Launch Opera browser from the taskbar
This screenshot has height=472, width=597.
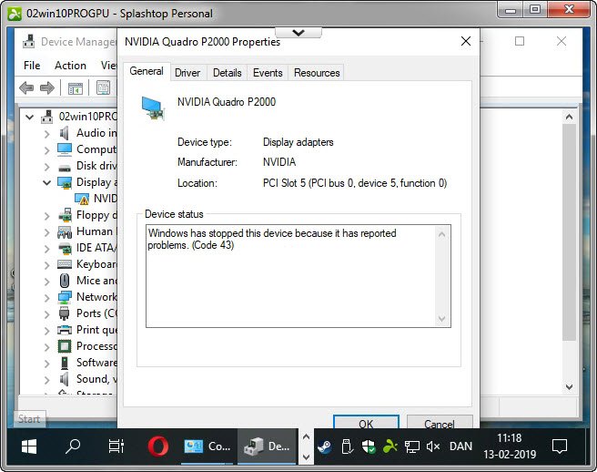click(x=158, y=446)
